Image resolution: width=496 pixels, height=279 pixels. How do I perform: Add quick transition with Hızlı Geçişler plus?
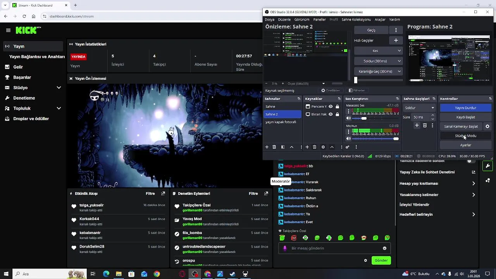point(396,40)
